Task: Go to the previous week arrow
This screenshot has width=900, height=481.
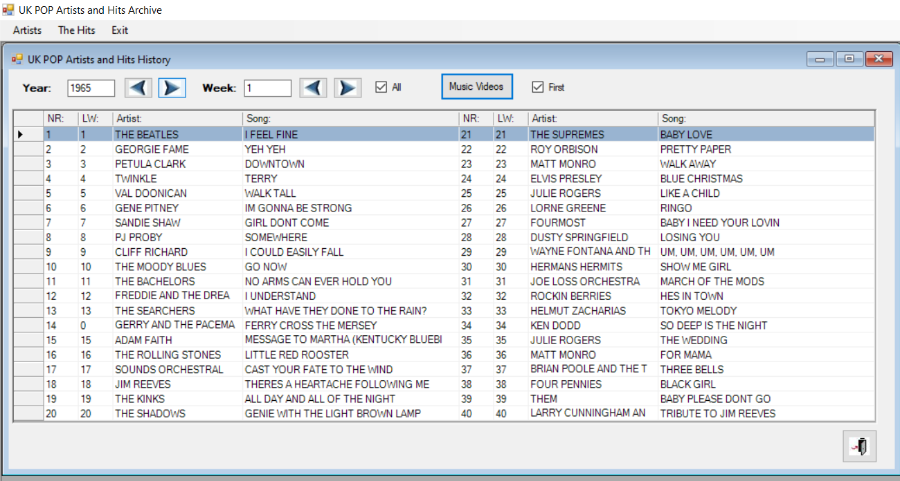Action: tap(314, 88)
